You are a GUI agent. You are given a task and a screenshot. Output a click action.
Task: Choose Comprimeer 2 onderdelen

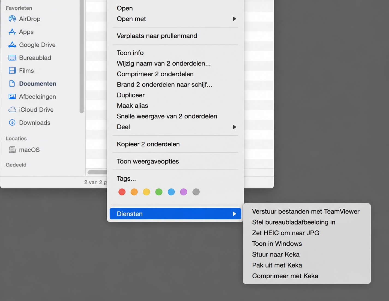175,74
